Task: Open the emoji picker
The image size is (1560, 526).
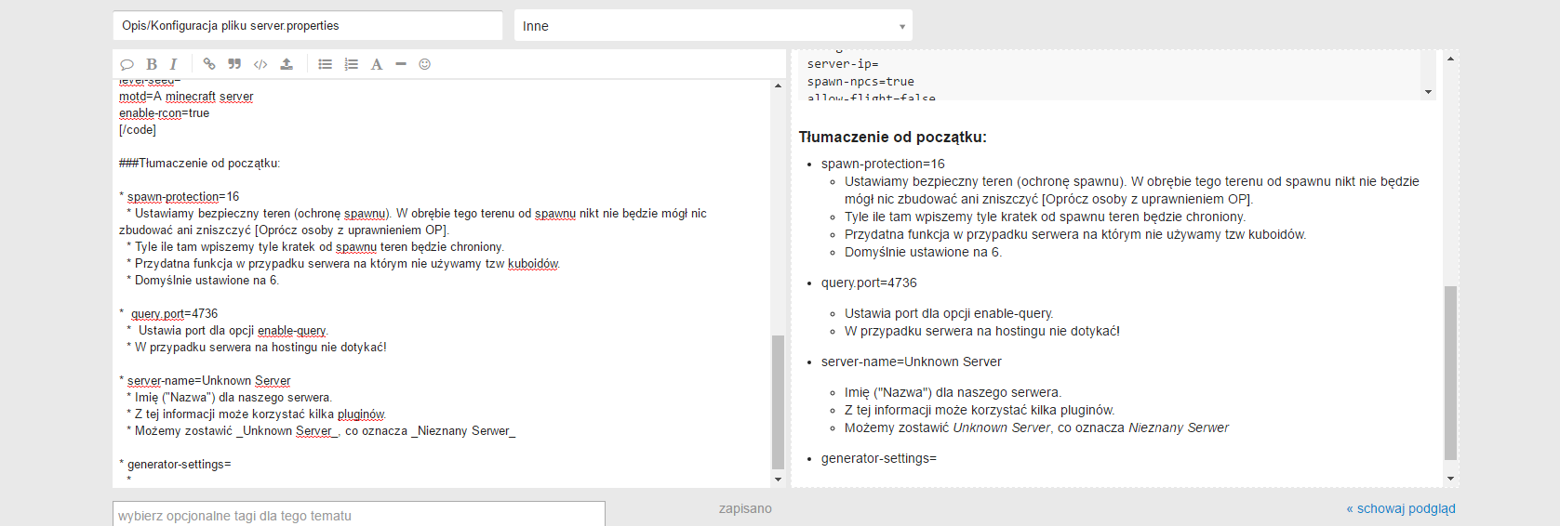Action: (425, 64)
